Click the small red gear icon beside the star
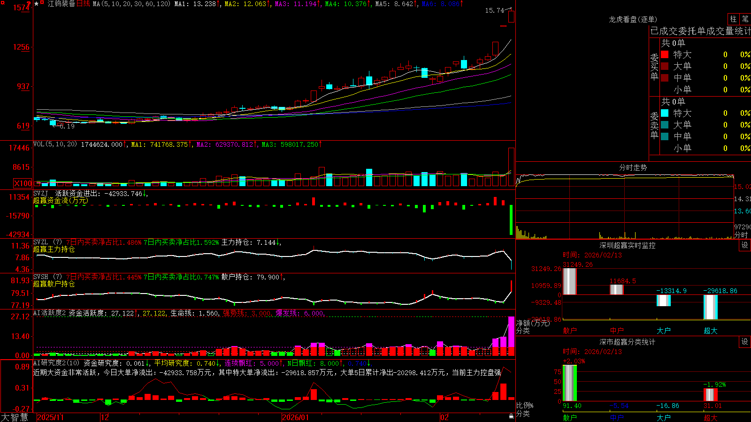This screenshot has width=751, height=422. click(42, 3)
